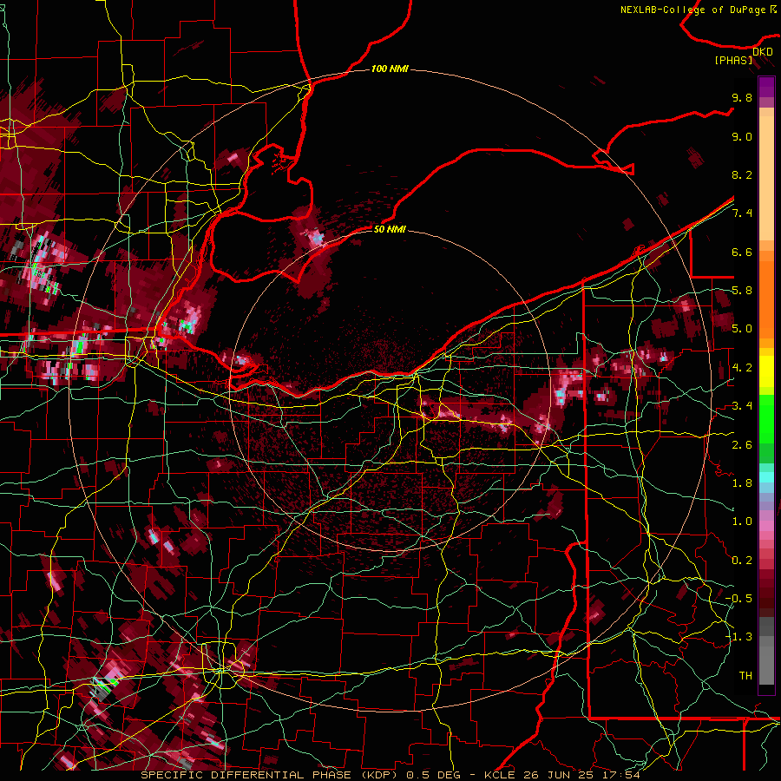Click the 6.6 value on the color scale

tap(742, 252)
